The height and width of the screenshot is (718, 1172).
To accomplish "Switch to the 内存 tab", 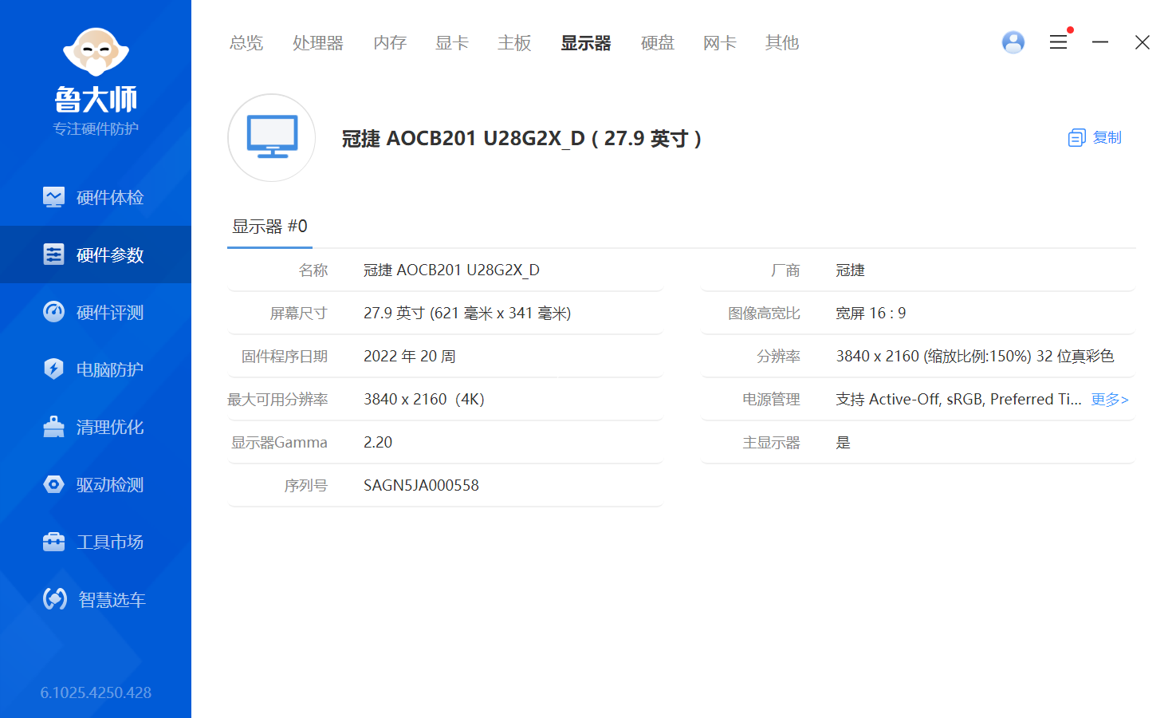I will click(390, 43).
